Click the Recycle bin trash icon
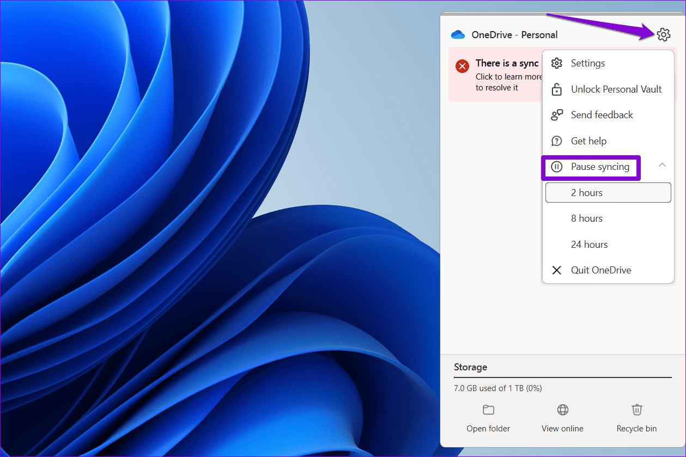 coord(636,410)
